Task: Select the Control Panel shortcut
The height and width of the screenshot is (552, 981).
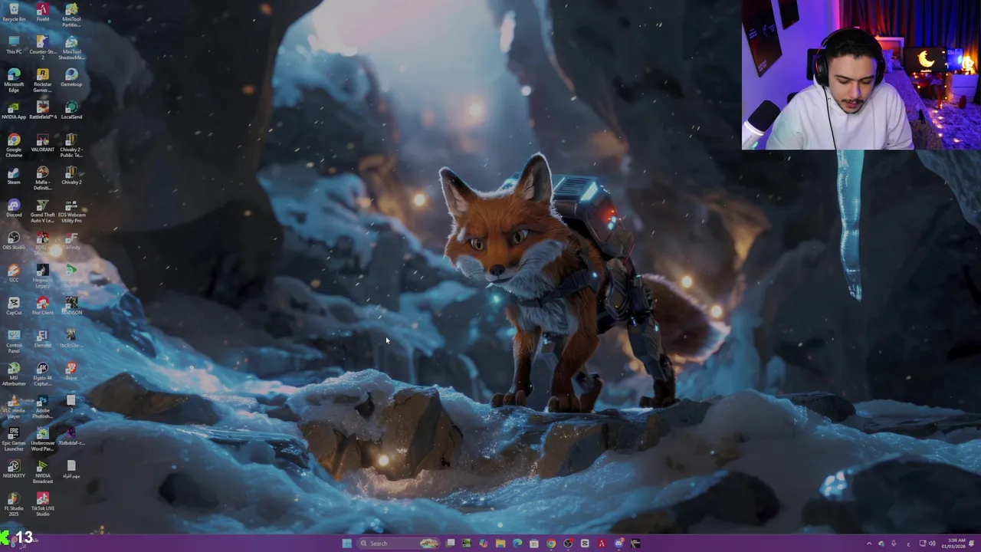Action: [14, 341]
